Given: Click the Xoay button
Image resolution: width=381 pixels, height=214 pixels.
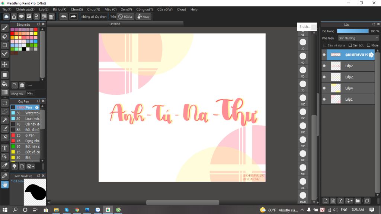Looking at the screenshot, I should point(143,16).
